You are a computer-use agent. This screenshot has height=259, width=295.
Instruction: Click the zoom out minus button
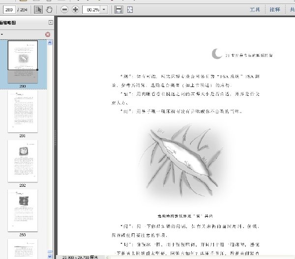64,10
